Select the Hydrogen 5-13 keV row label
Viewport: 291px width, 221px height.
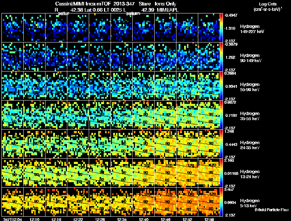click(250, 203)
